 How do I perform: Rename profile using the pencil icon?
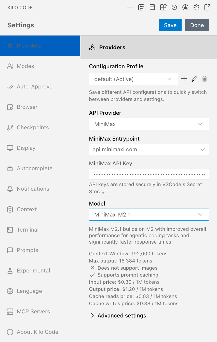(194, 79)
